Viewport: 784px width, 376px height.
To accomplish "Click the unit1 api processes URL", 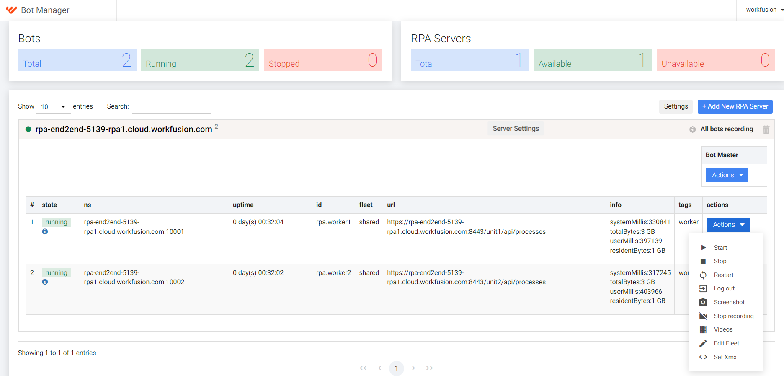I will 466,227.
